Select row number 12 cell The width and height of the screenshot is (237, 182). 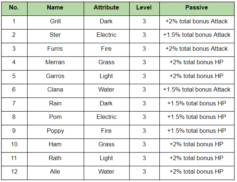[x=14, y=172]
